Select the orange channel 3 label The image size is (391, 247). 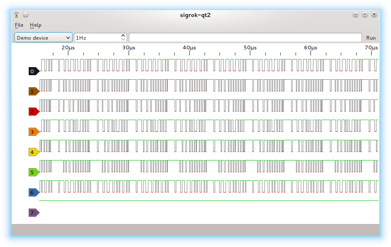[33, 132]
